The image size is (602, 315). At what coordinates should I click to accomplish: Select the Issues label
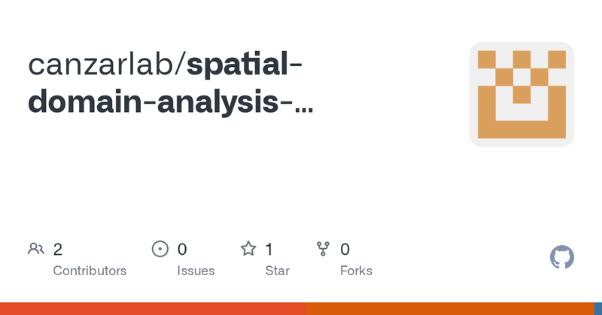pos(196,271)
